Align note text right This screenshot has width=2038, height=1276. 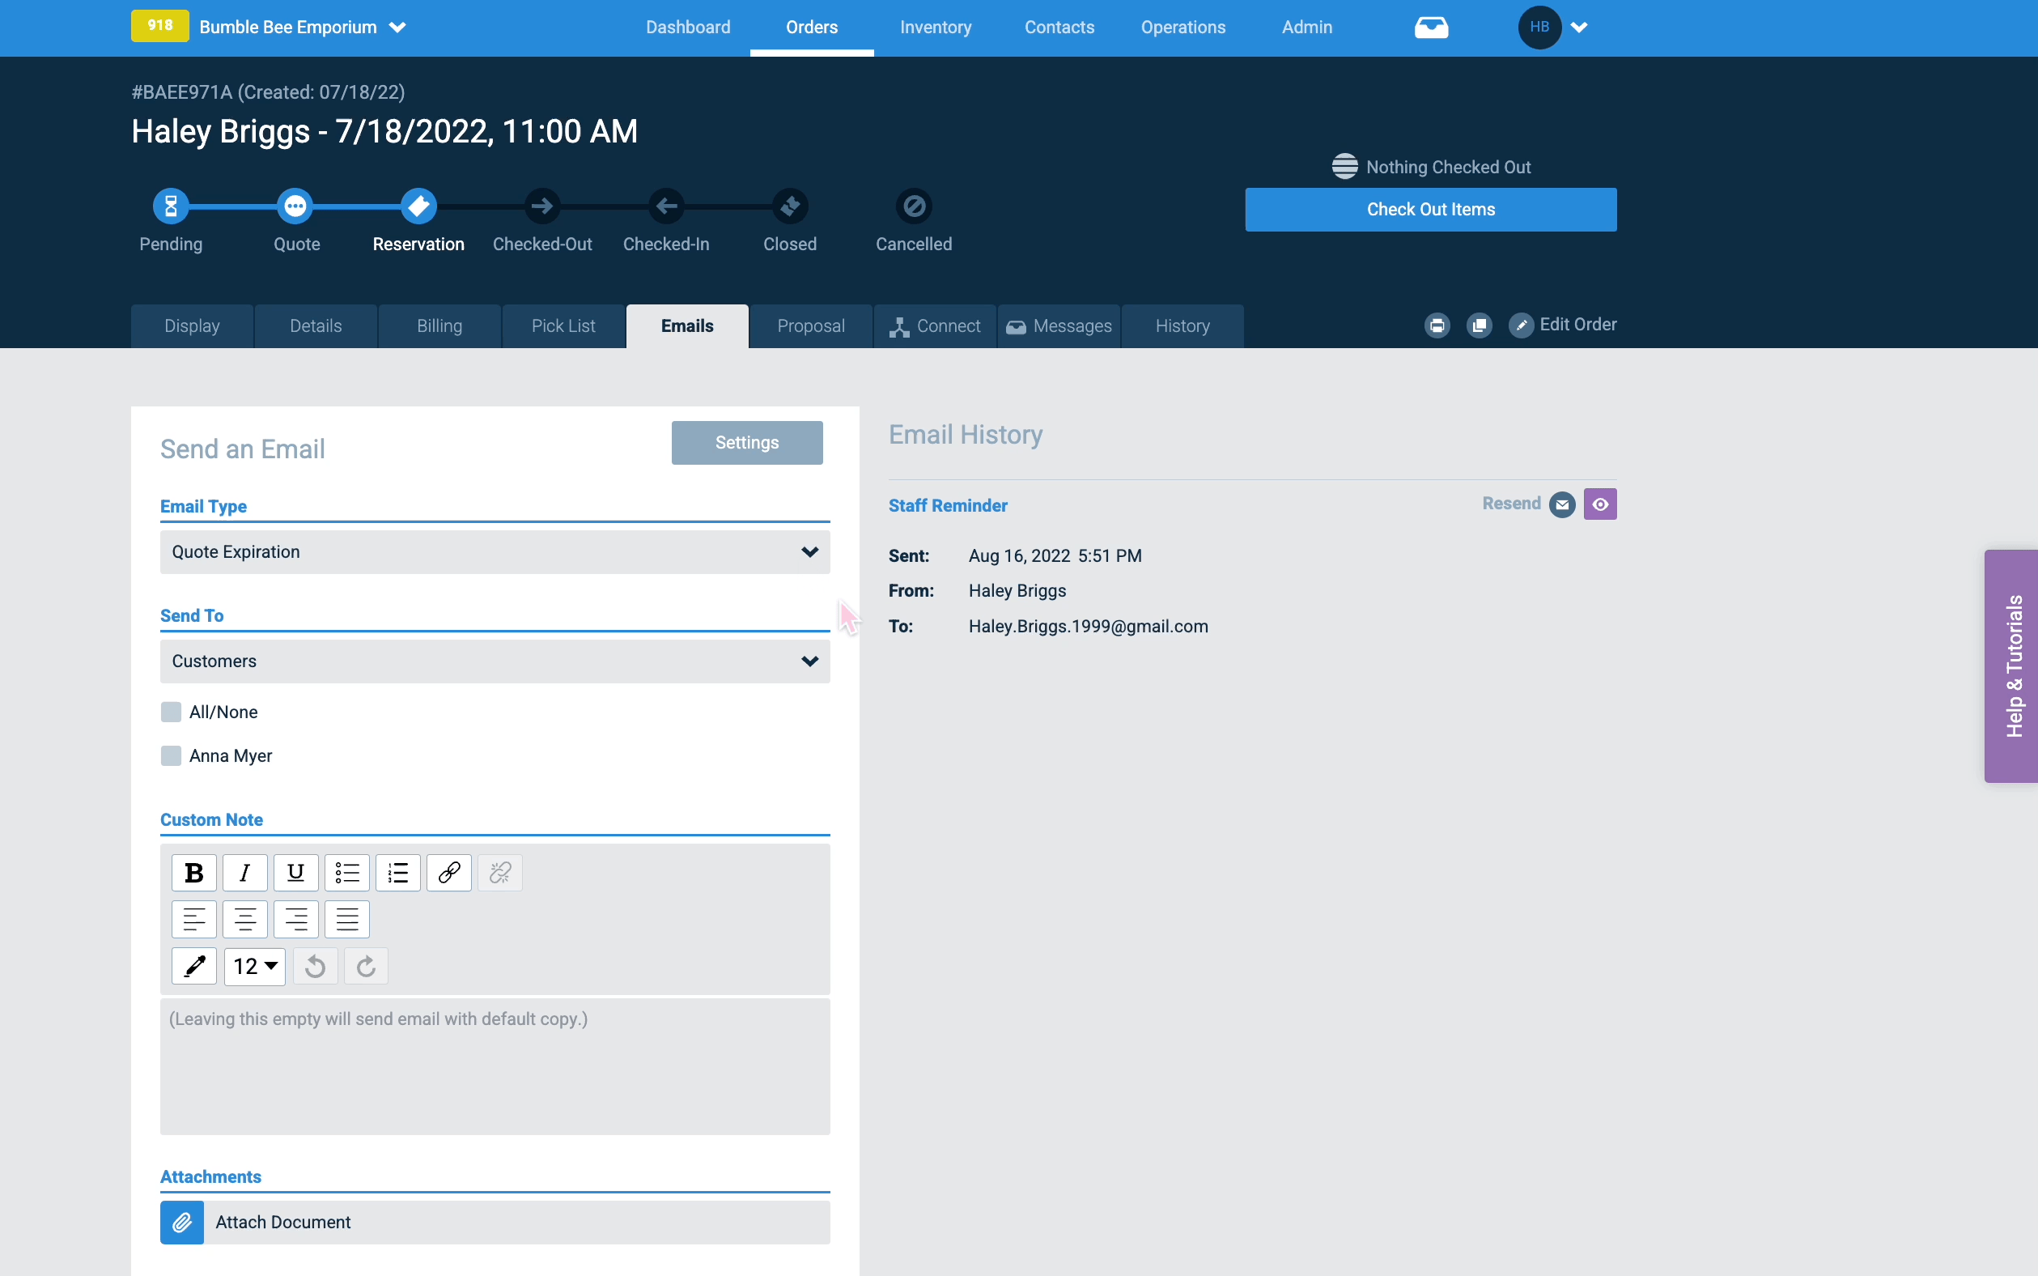[x=296, y=919]
